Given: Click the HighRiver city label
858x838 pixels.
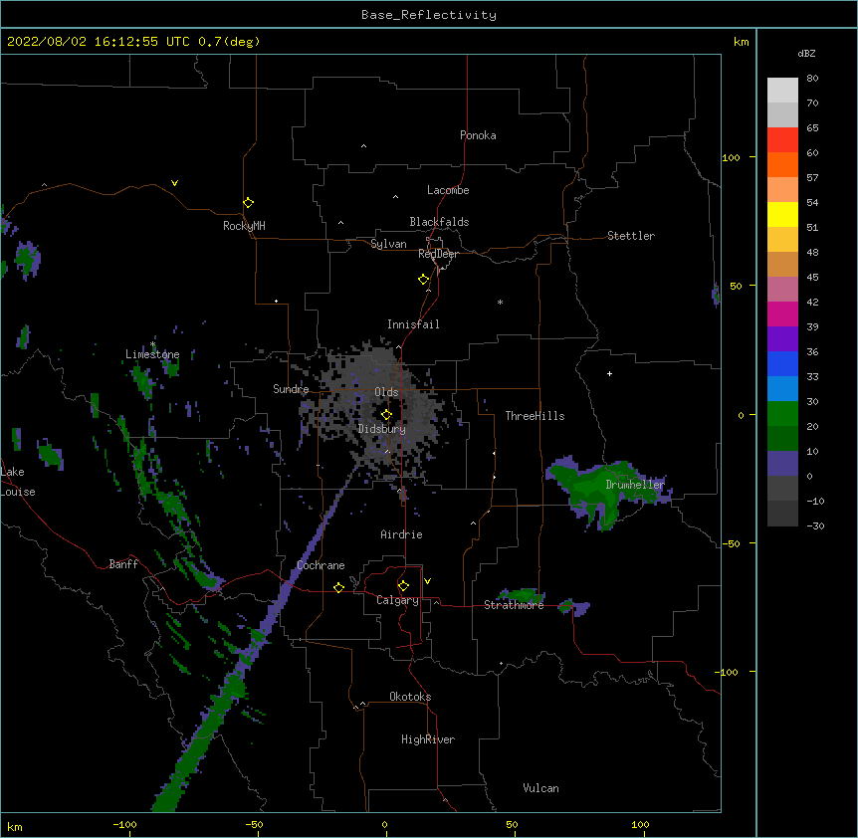Looking at the screenshot, I should pos(428,739).
